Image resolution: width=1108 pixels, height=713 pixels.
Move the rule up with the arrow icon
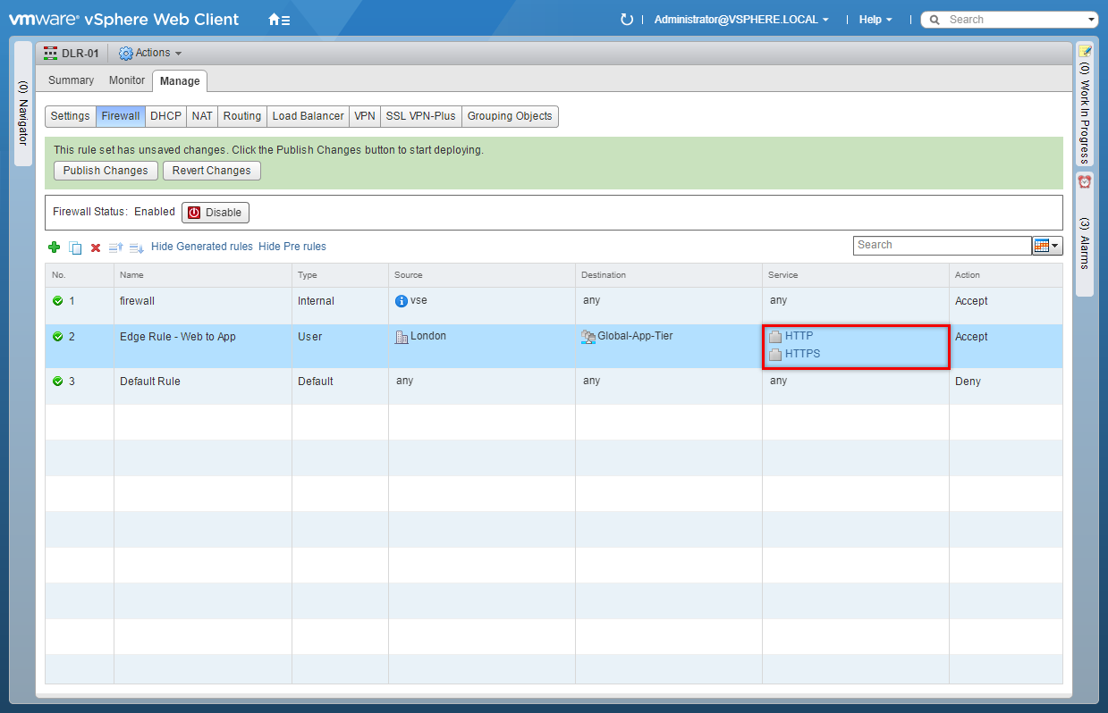pyautogui.click(x=115, y=247)
